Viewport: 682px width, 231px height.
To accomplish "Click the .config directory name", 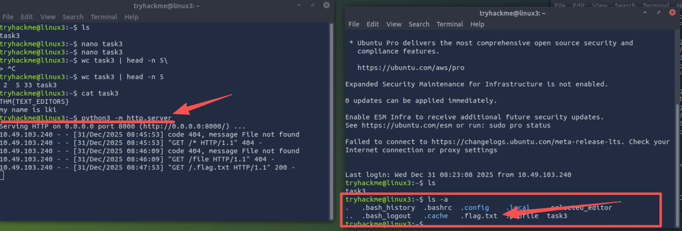I will click(474, 208).
